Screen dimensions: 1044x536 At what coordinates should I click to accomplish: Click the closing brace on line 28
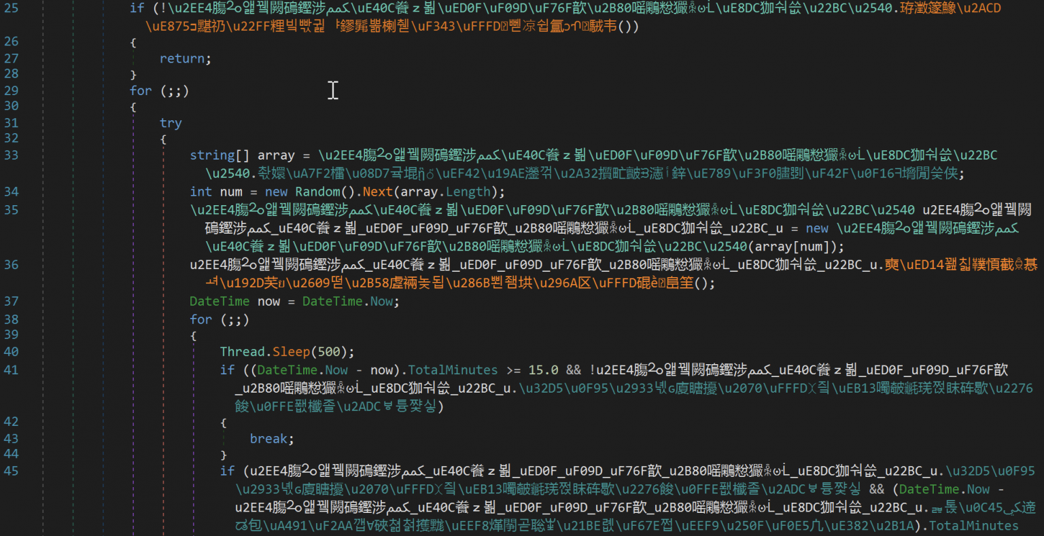(134, 73)
